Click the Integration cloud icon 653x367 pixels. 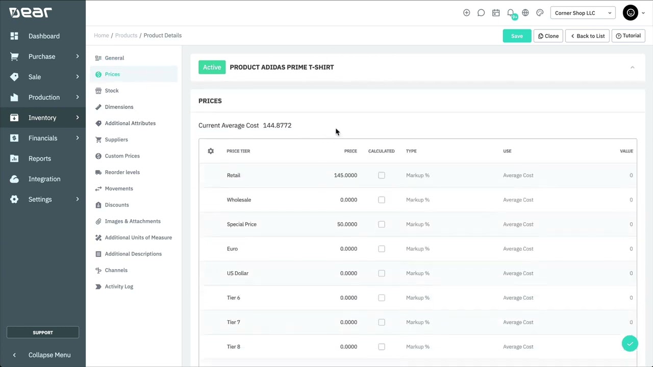(x=14, y=179)
